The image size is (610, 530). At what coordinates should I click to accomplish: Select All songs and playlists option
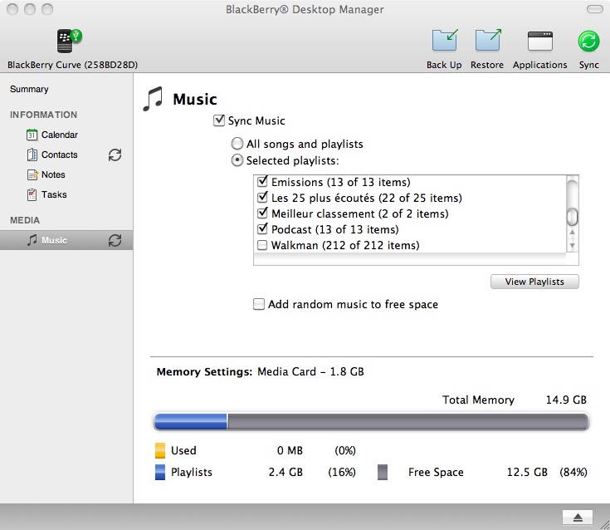point(237,144)
